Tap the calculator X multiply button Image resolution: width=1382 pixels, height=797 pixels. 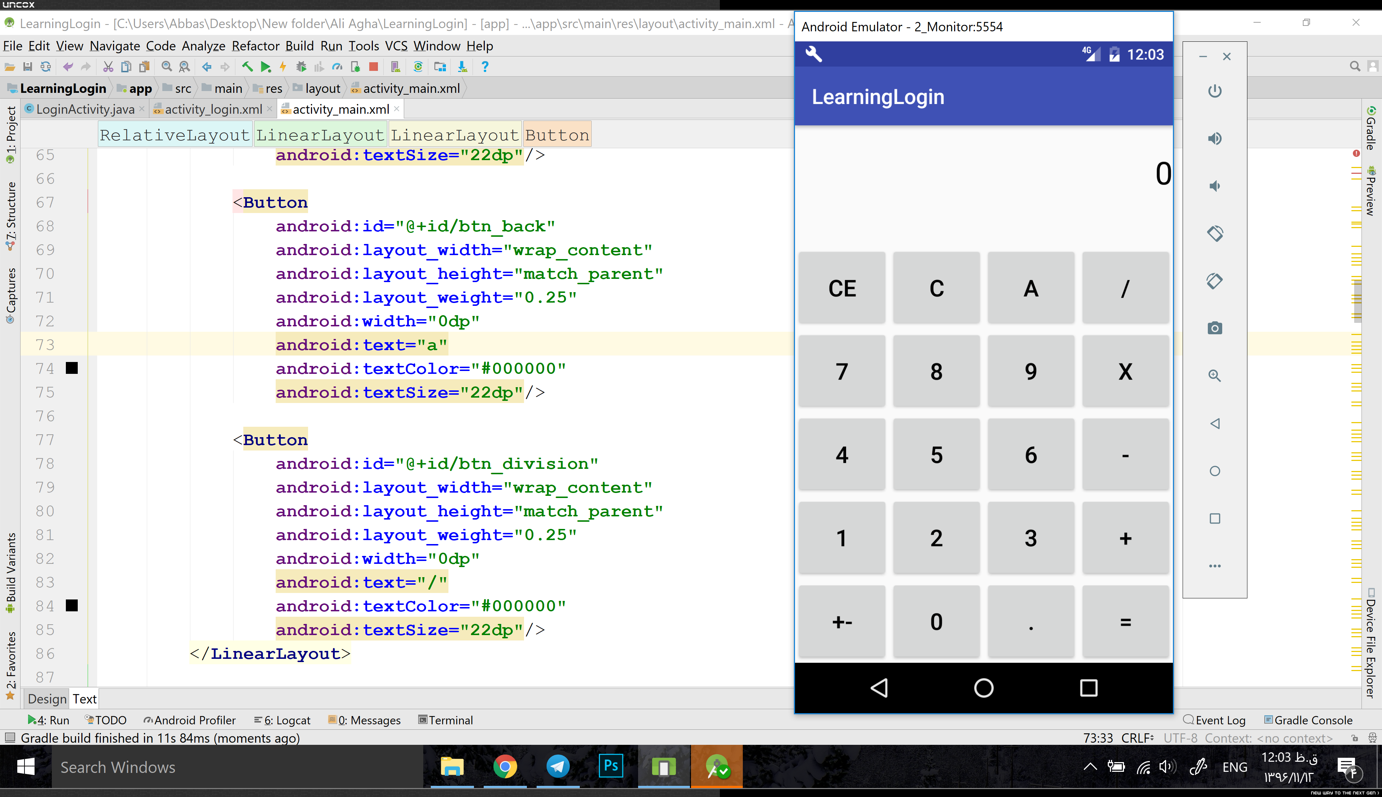(x=1125, y=371)
